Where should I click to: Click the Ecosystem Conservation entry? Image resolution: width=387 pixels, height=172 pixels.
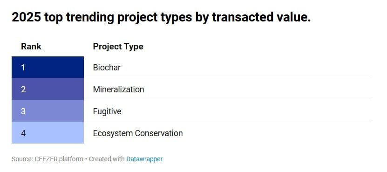[x=138, y=133]
